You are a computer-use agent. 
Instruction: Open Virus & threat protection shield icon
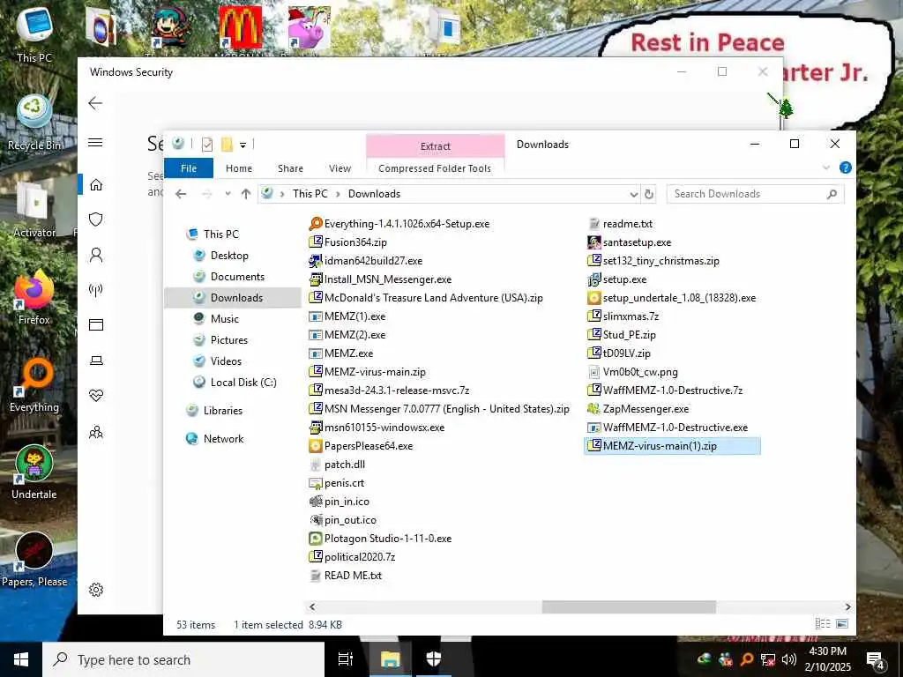[x=96, y=219]
